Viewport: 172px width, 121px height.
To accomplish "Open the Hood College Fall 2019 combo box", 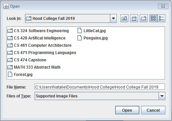I will click(x=71, y=18).
